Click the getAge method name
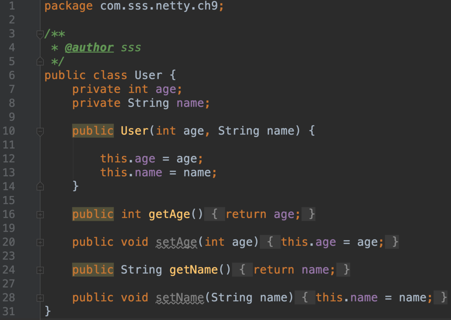The image size is (451, 320). [170, 215]
